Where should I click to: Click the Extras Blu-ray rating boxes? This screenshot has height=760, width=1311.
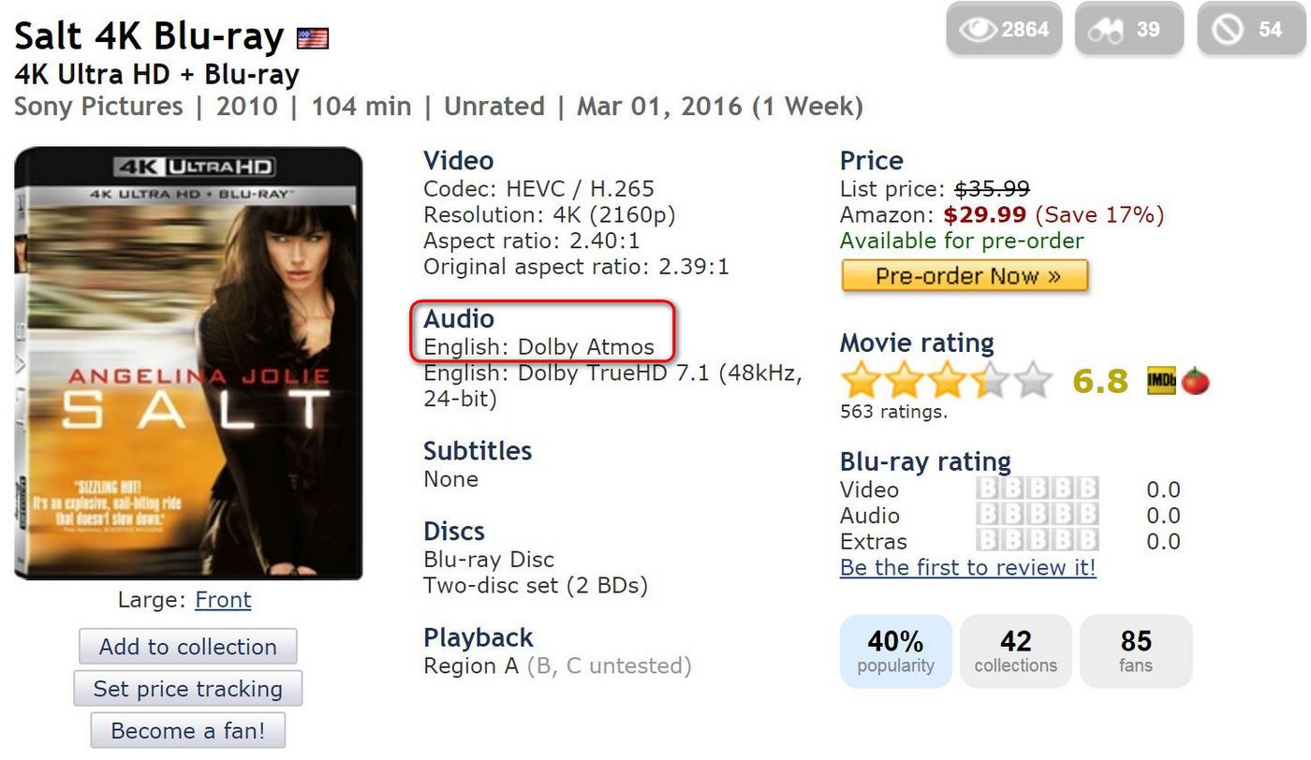[1037, 541]
